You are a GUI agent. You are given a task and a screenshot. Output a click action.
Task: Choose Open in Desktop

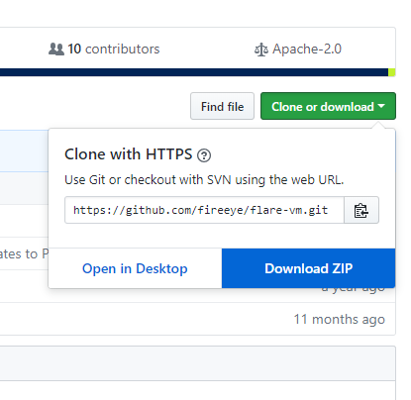(x=135, y=268)
